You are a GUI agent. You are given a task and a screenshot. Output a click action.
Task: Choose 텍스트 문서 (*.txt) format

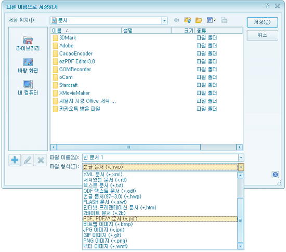(x=160, y=185)
